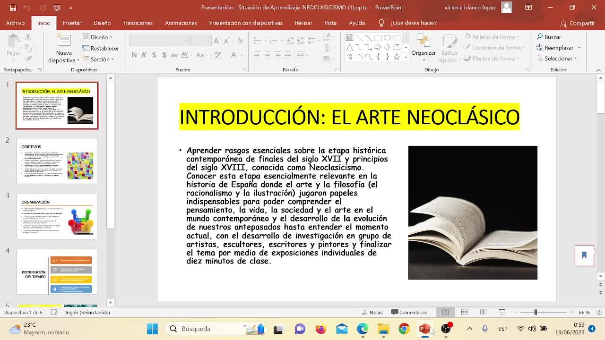The height and width of the screenshot is (340, 605).
Task: Toggle normal view in status bar
Action: point(445,312)
